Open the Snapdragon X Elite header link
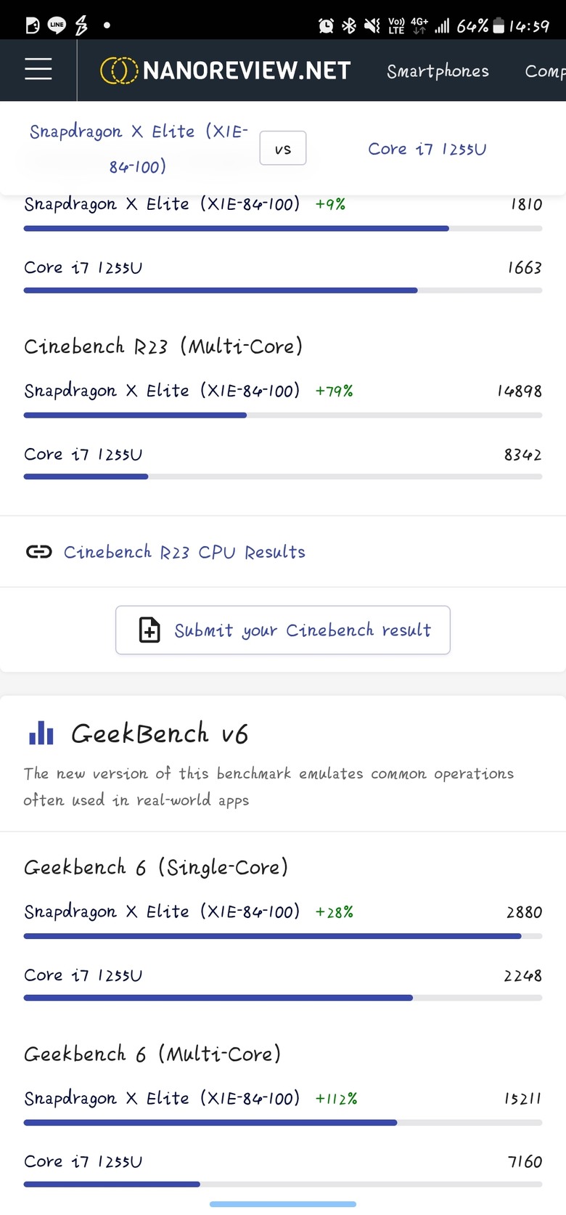The width and height of the screenshot is (566, 1215). (138, 149)
